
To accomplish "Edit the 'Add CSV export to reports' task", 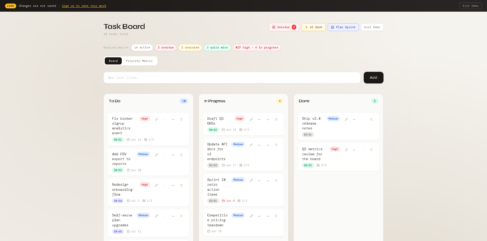I will [156, 155].
